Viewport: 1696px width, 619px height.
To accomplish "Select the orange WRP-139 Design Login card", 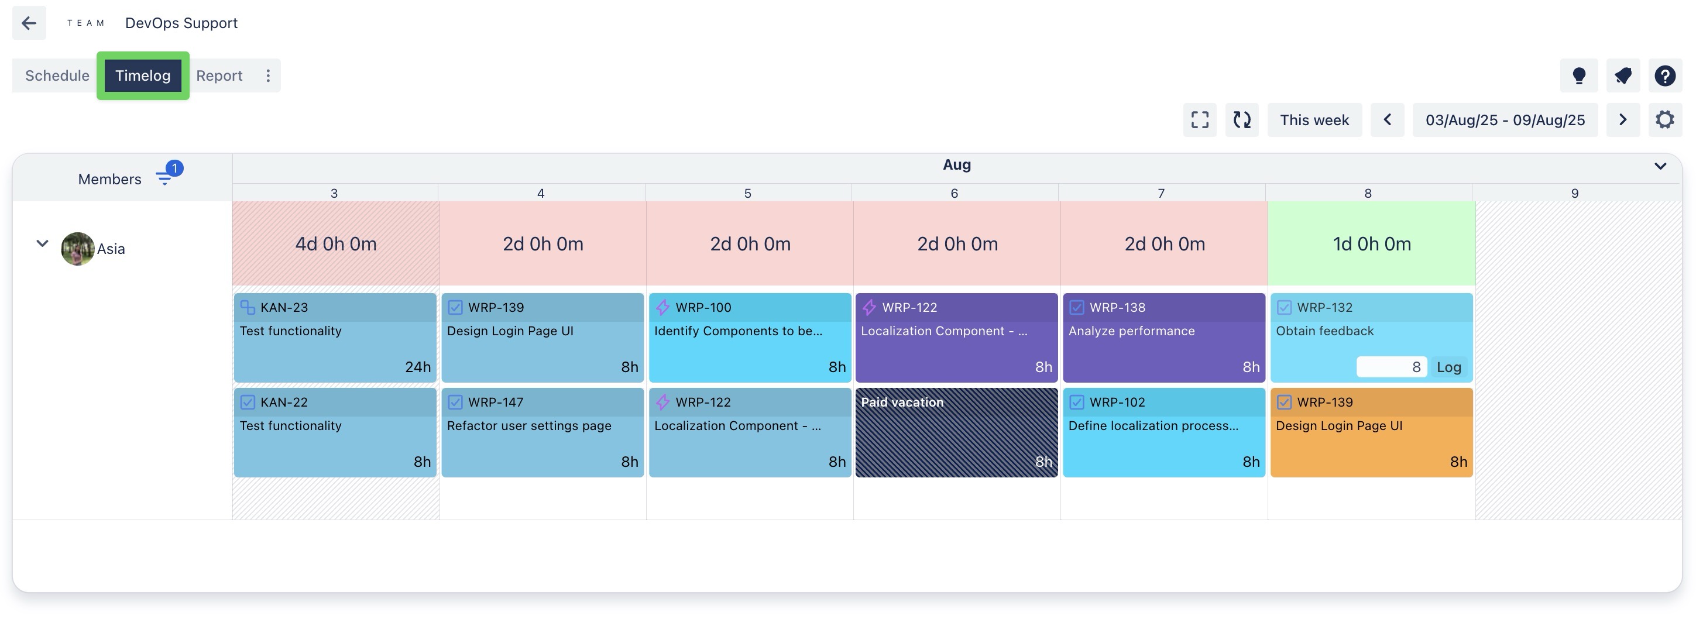I will tap(1371, 438).
